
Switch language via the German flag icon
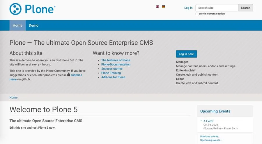coord(163,7)
